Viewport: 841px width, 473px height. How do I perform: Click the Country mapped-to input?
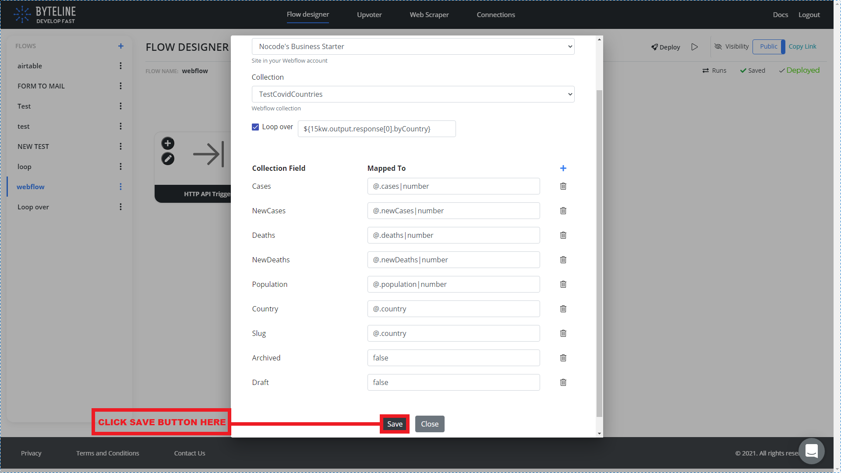point(453,309)
